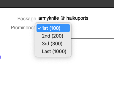Click the Prominence field label
This screenshot has width=114, height=111.
coord(23,27)
